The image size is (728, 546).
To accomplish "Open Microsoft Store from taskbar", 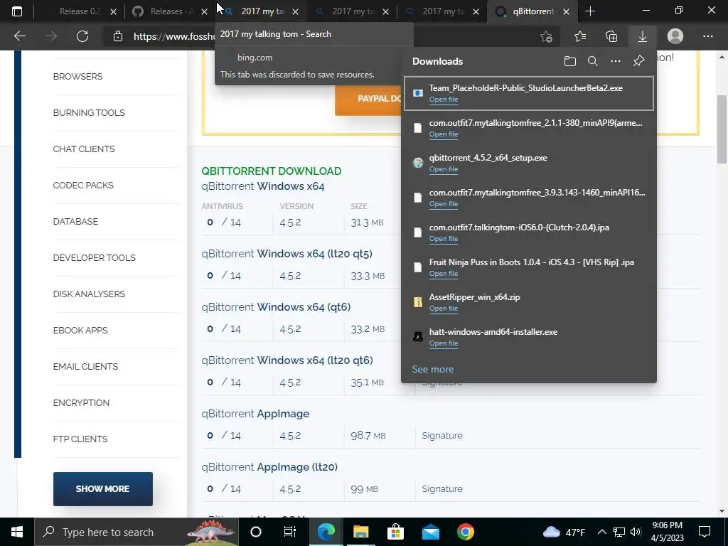I will [395, 532].
